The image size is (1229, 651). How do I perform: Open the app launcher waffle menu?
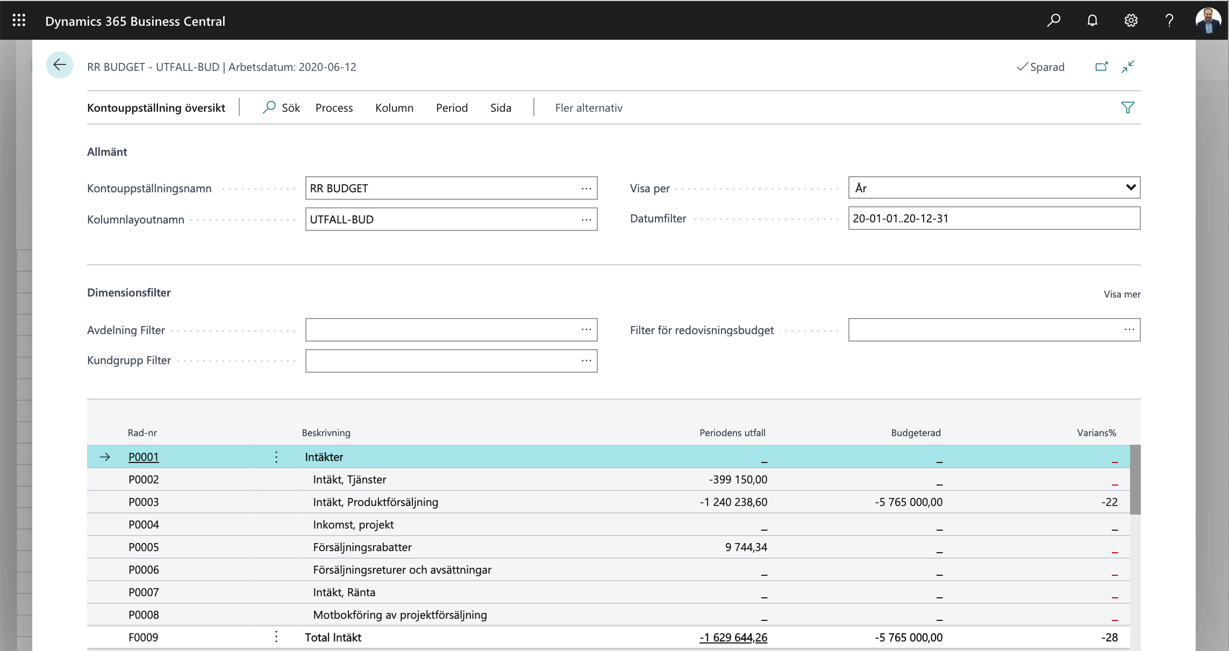coord(19,20)
